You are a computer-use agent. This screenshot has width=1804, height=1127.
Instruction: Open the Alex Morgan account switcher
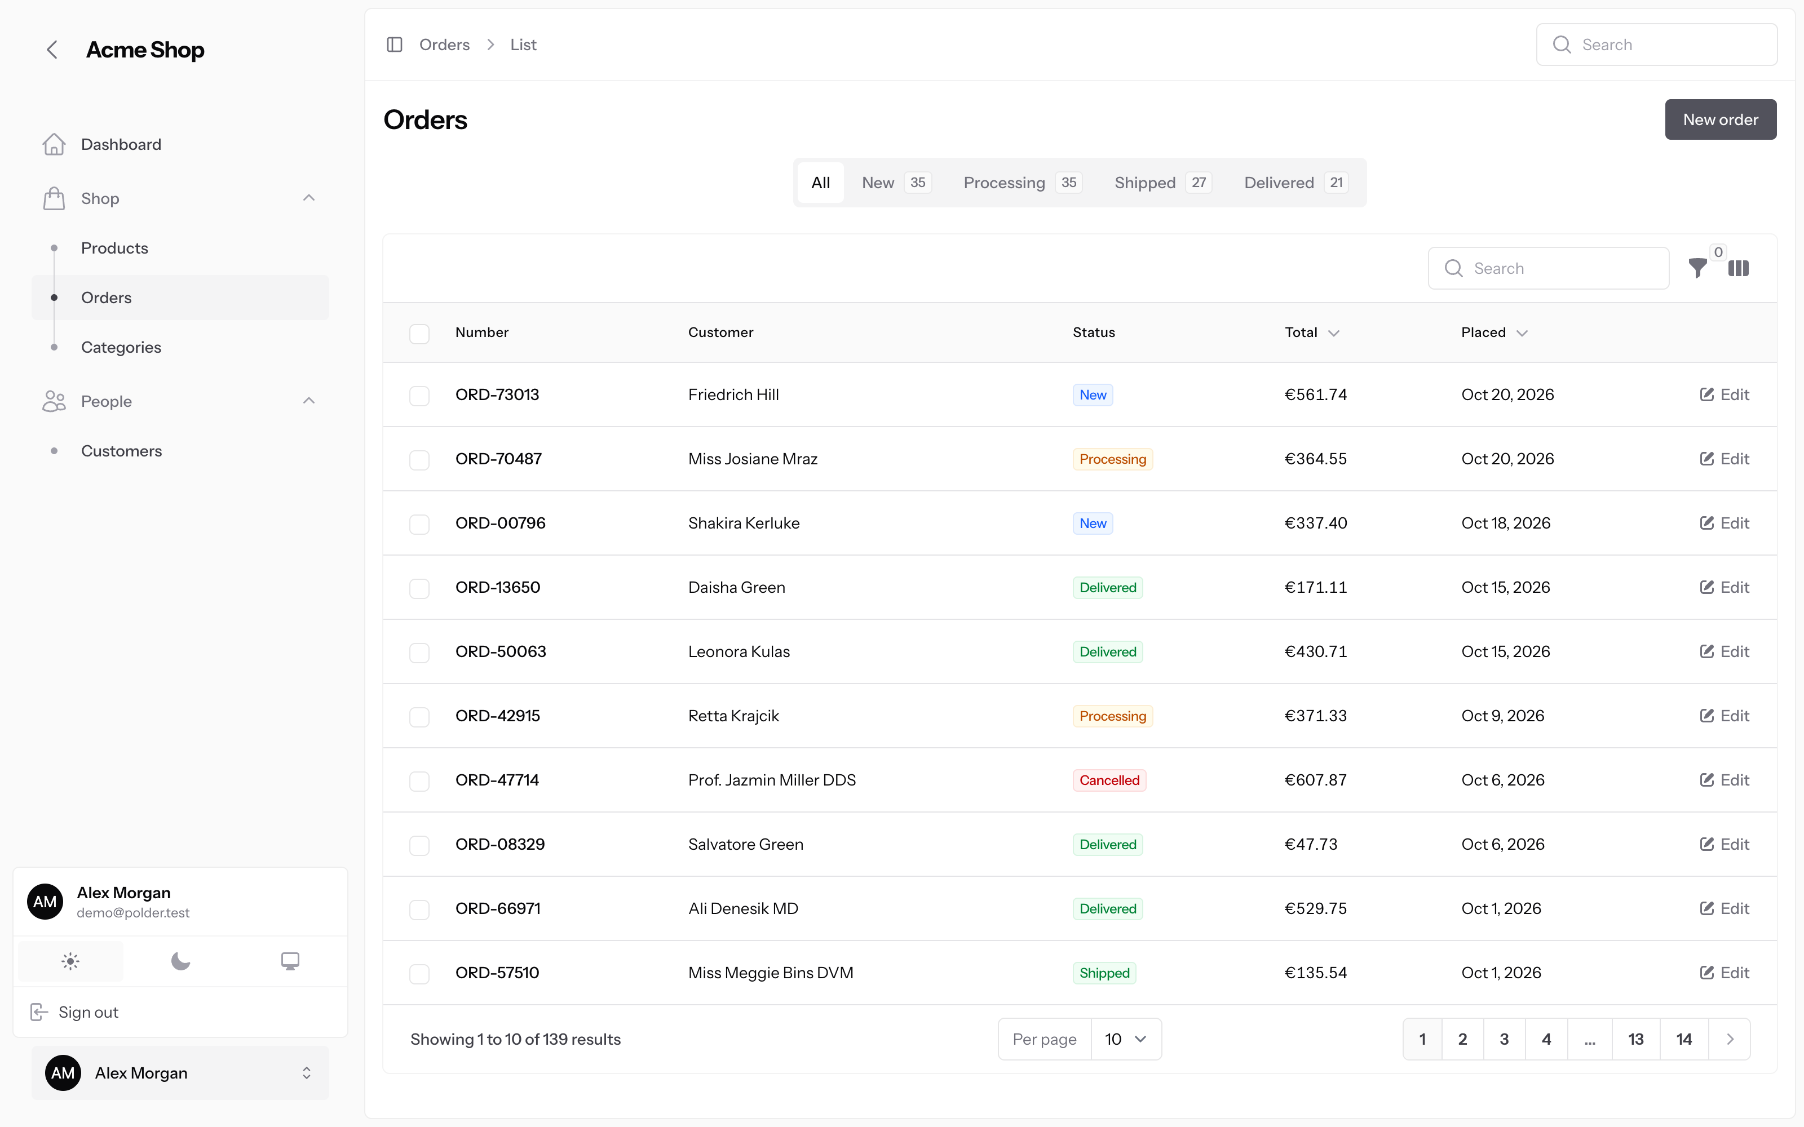(x=180, y=1072)
